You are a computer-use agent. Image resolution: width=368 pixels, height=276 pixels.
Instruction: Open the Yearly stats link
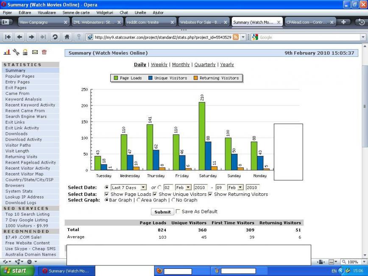pos(227,64)
